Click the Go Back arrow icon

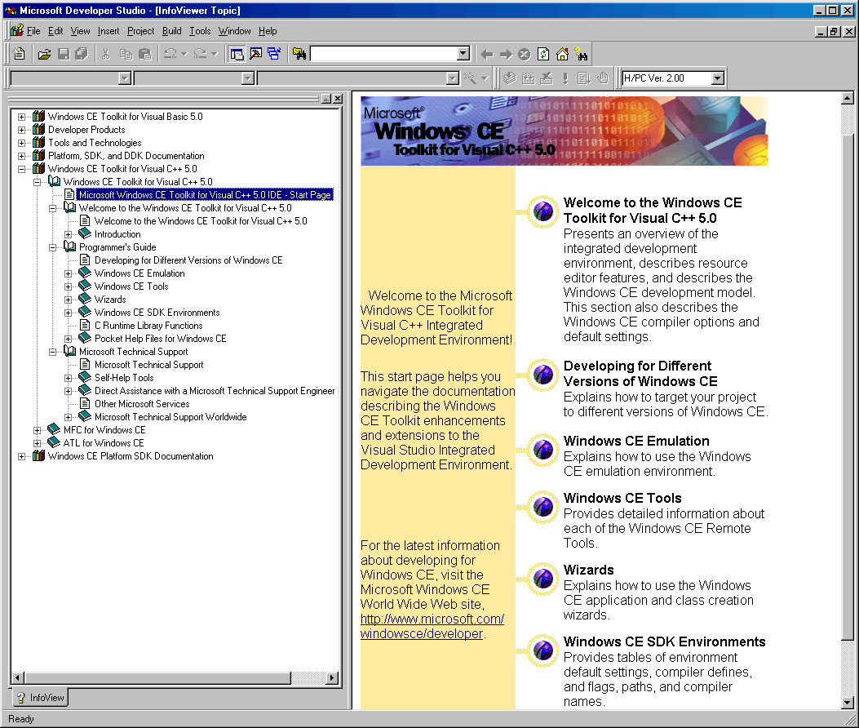pyautogui.click(x=486, y=54)
